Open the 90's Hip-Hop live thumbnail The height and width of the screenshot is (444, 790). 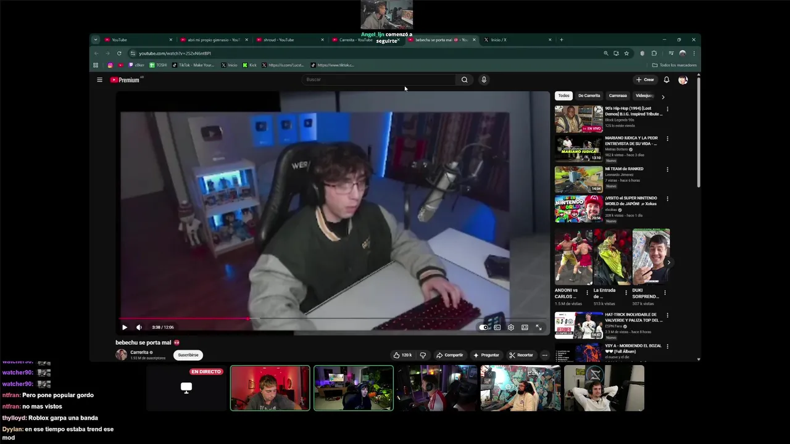pyautogui.click(x=579, y=119)
